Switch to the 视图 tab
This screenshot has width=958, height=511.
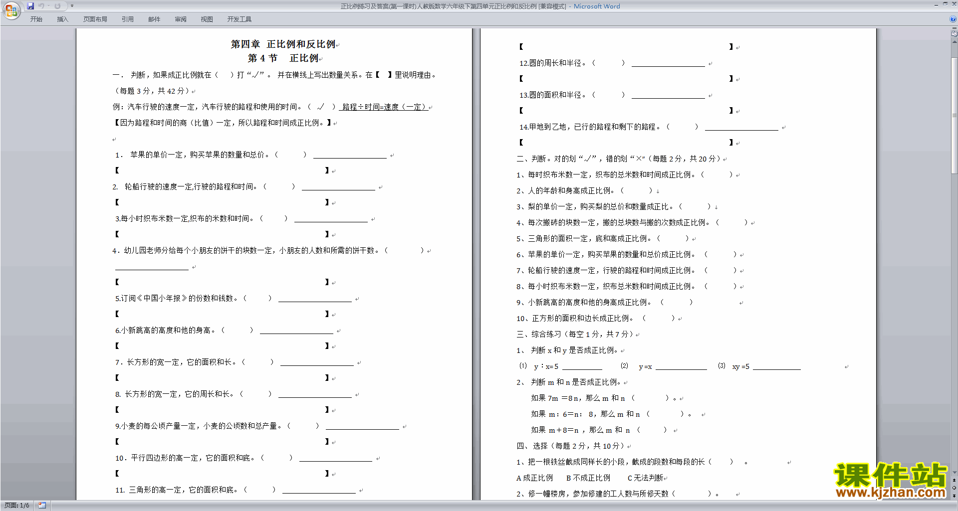[x=207, y=19]
